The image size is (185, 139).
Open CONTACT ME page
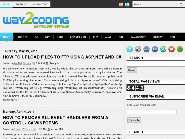tap(40, 4)
